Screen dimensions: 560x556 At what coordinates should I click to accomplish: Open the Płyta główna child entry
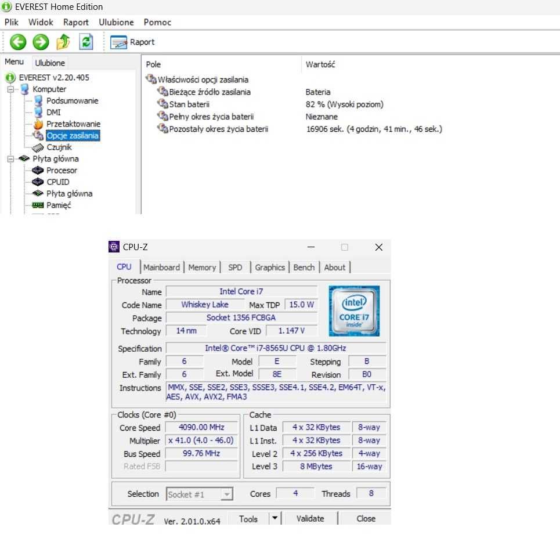click(69, 193)
